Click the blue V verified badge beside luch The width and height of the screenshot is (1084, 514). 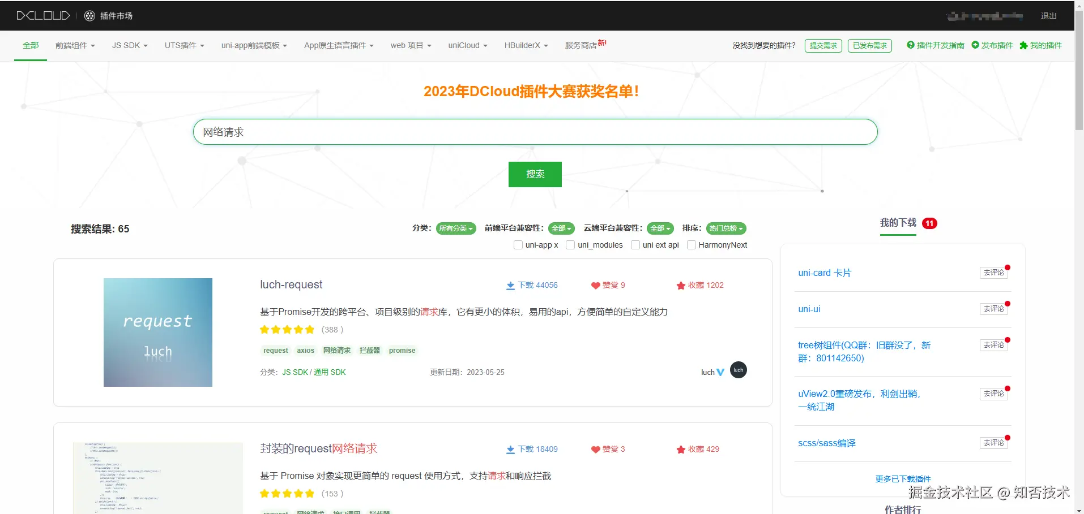coord(720,372)
